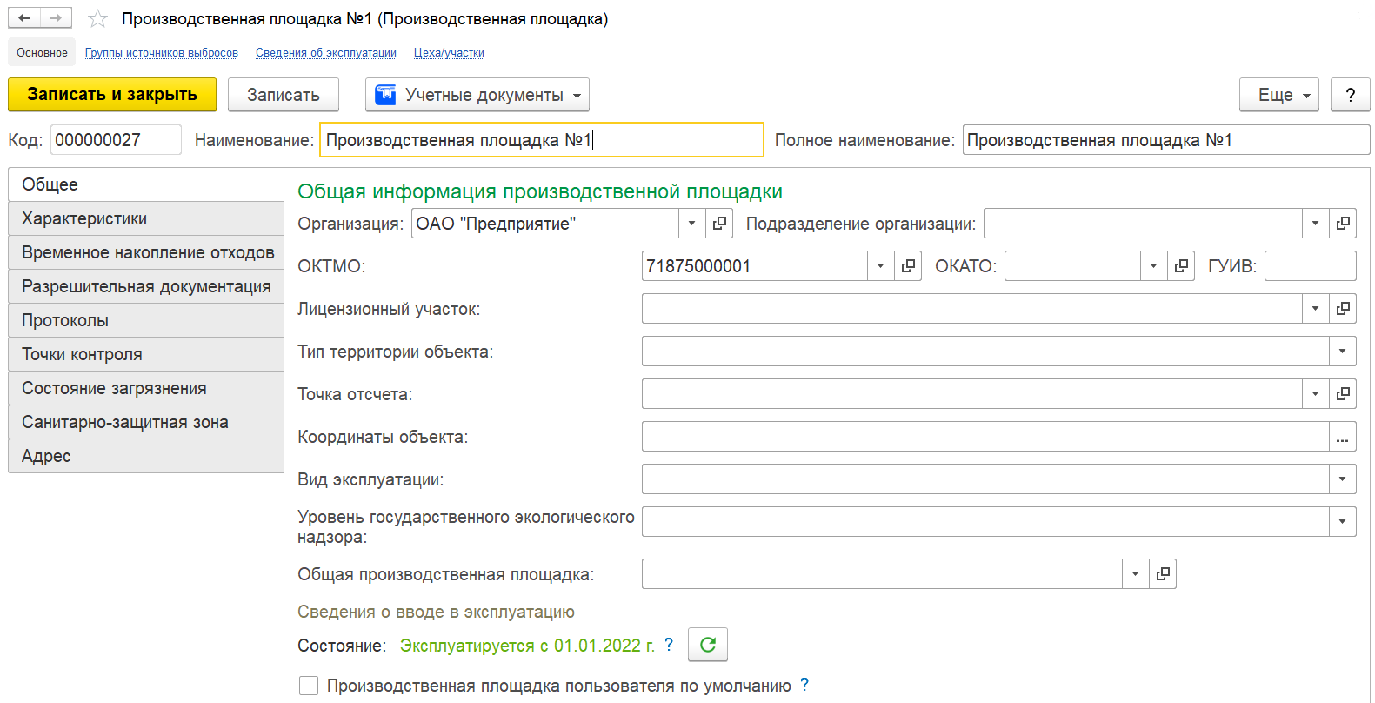Expand the Вид эксплуатации dropdown
Viewport: 1375px width, 703px height.
pos(1343,479)
